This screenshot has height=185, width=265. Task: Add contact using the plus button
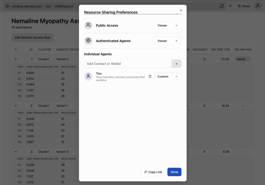pos(176,64)
